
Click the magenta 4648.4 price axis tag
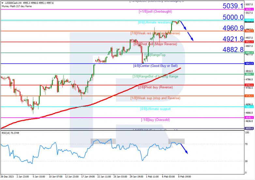pyautogui.click(x=249, y=118)
